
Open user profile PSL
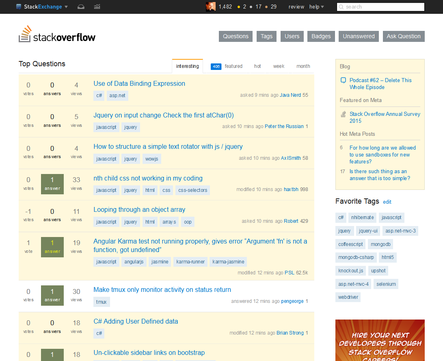click(289, 273)
